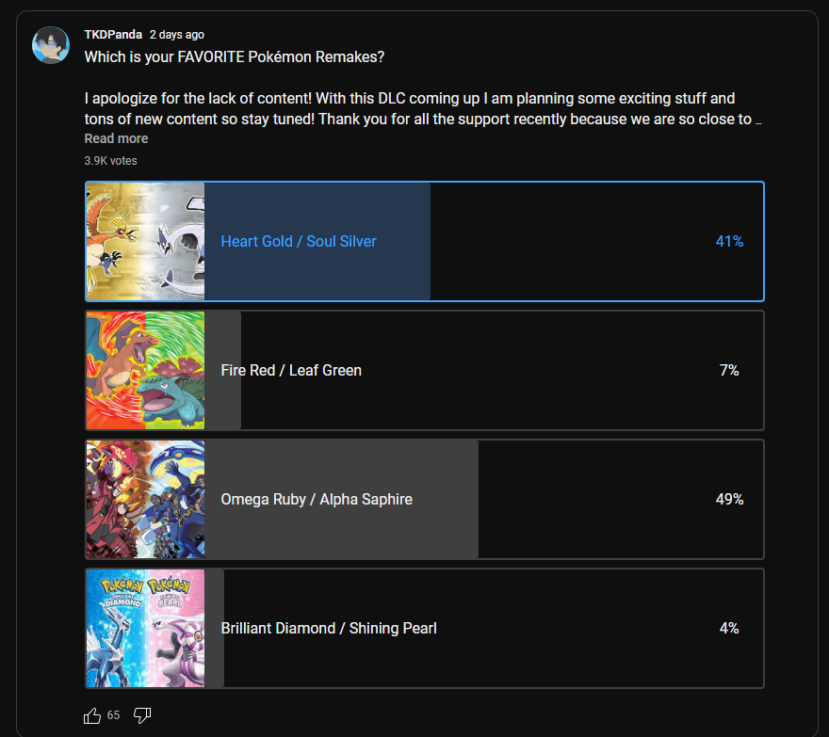Viewport: 829px width, 737px height.
Task: Click the Heart Gold Soul Silver cover image
Action: tap(145, 242)
